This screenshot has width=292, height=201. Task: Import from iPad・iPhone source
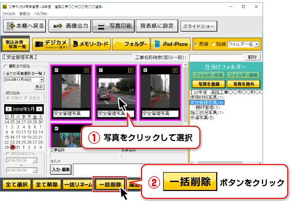point(170,44)
